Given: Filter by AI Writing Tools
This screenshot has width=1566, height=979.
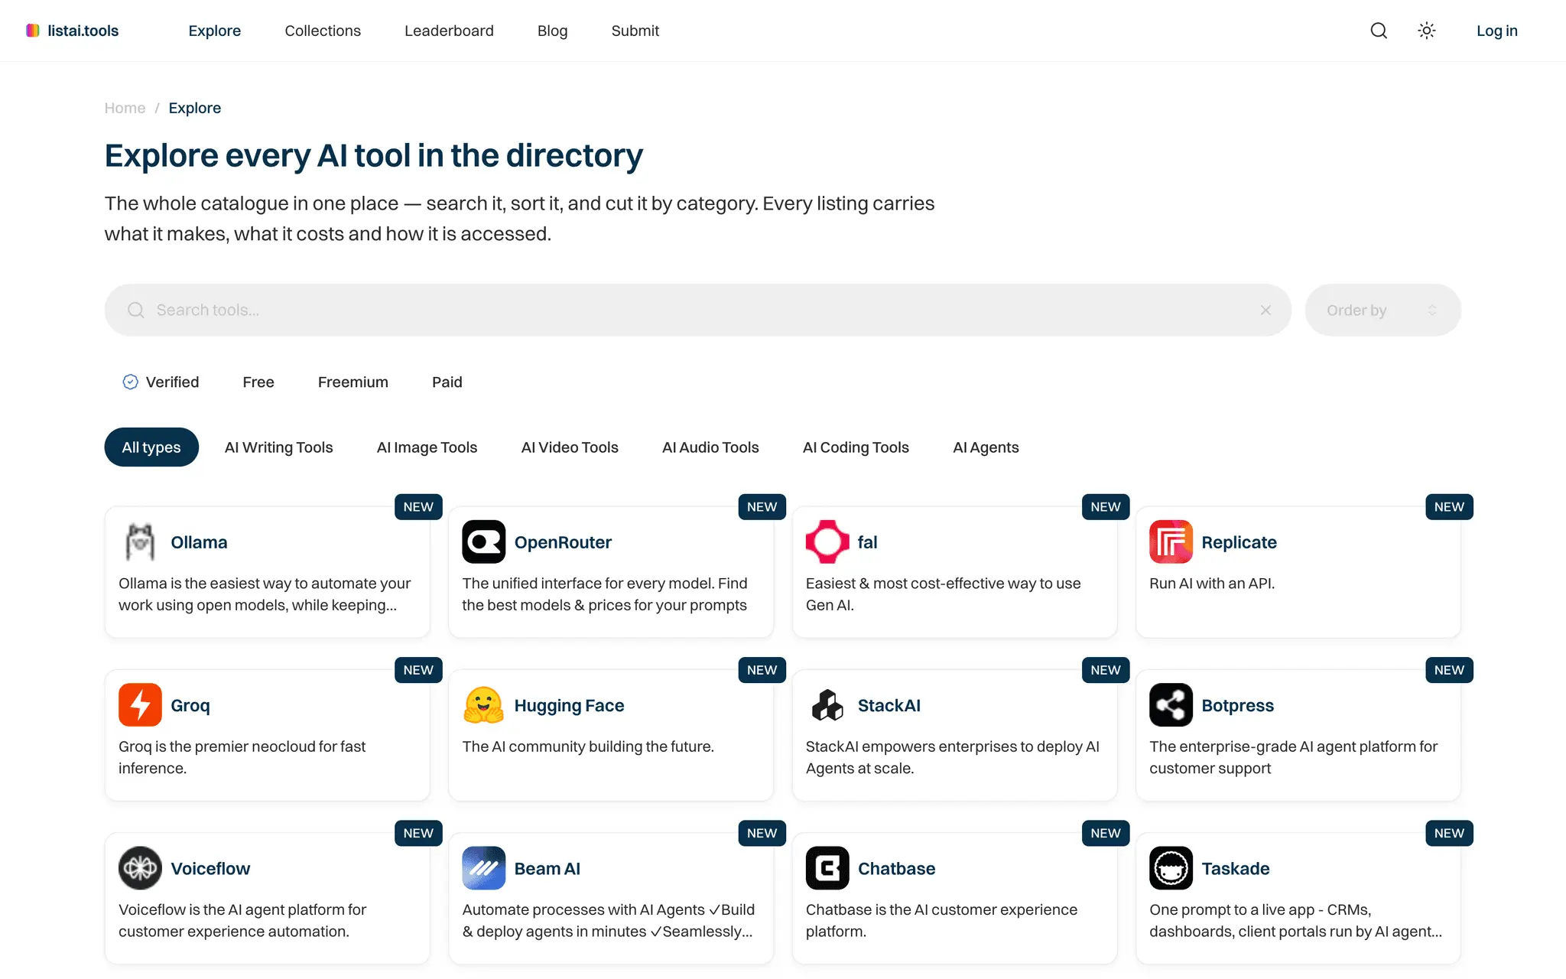Looking at the screenshot, I should coord(278,447).
